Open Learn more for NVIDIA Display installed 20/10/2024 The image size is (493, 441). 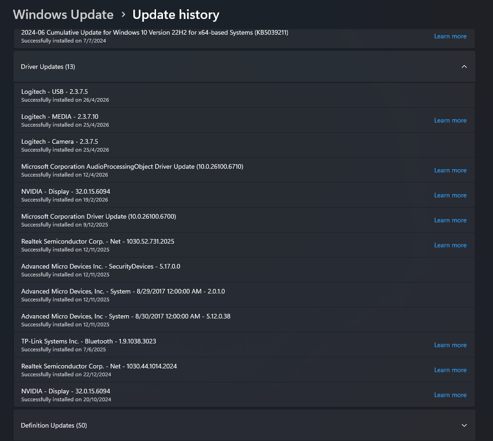450,395
